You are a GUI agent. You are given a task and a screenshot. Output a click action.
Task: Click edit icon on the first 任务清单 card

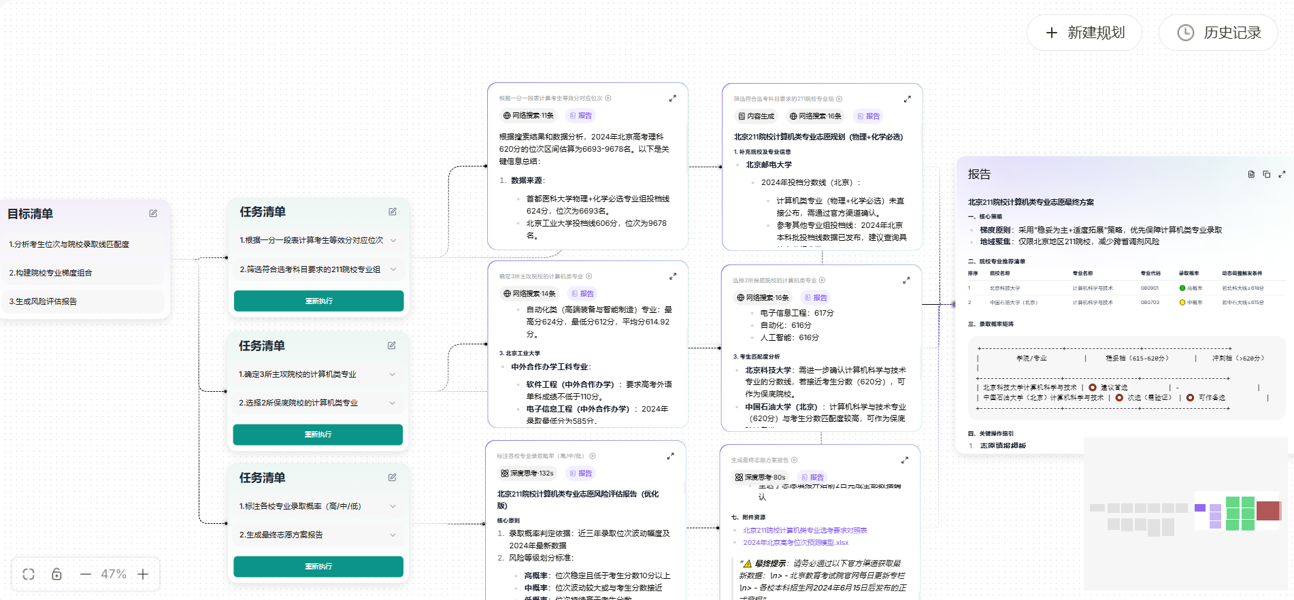pyautogui.click(x=393, y=212)
